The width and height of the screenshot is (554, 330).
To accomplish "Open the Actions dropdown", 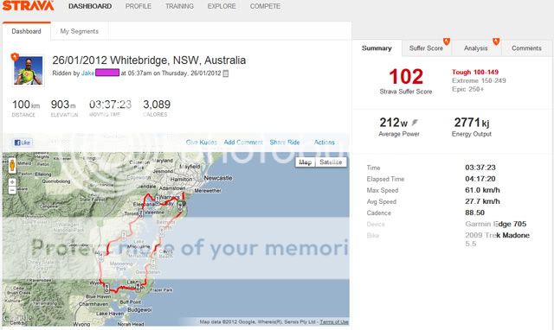I will (x=324, y=143).
